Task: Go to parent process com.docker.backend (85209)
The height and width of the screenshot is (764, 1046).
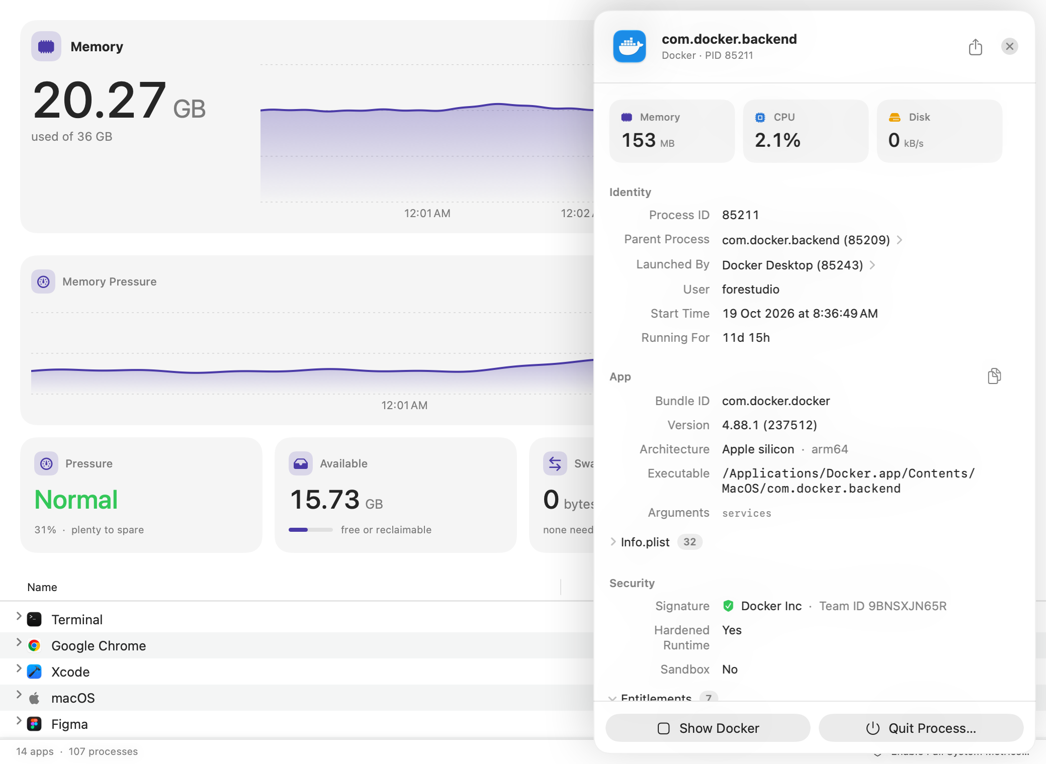Action: click(812, 240)
